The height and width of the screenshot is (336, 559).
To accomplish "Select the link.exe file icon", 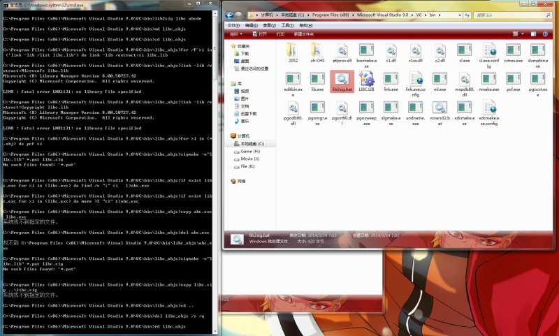I will point(391,79).
